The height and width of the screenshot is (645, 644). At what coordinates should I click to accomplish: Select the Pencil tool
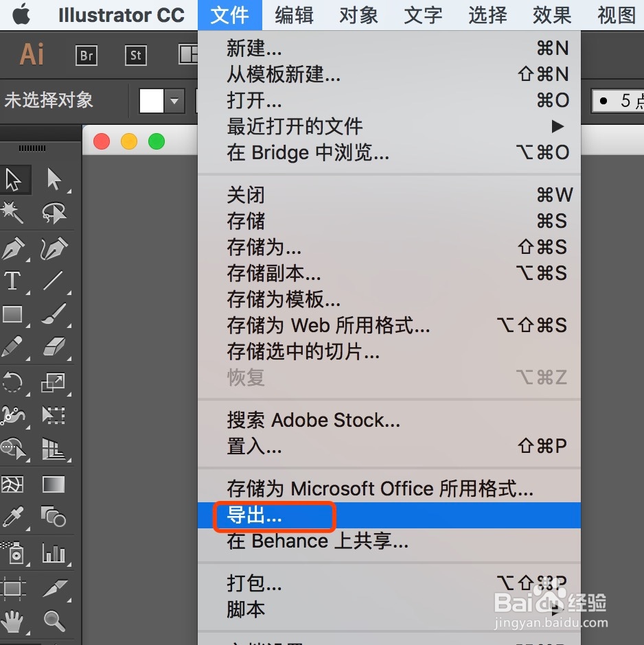(12, 347)
